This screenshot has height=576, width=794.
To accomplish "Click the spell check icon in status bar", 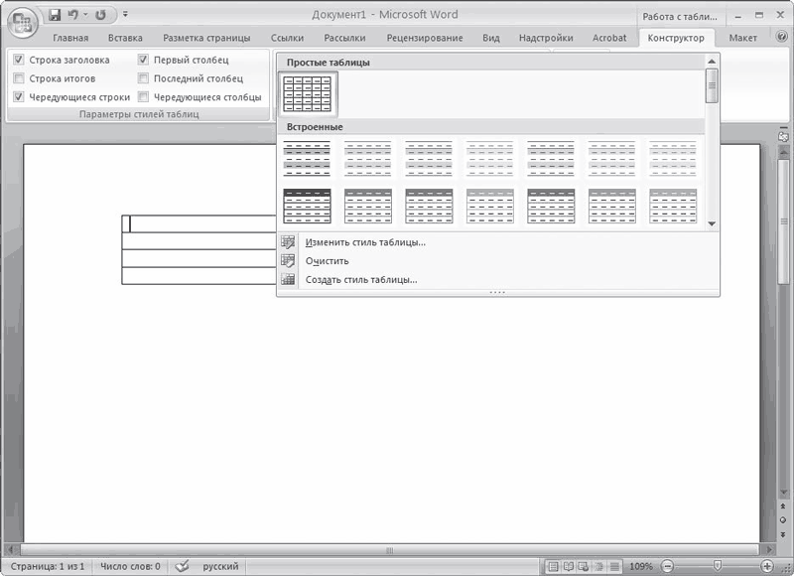I will pos(182,566).
